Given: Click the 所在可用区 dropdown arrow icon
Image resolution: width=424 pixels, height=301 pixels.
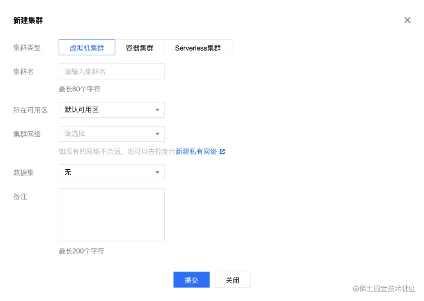Looking at the screenshot, I should (157, 110).
